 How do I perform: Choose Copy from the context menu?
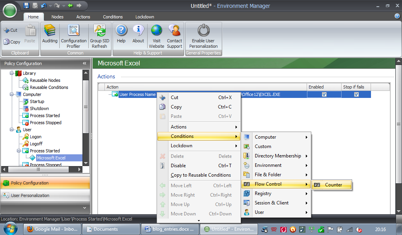point(199,107)
